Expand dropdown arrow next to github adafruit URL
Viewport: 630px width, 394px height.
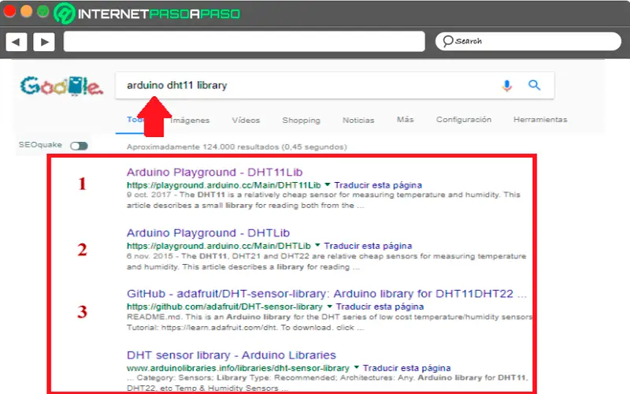pos(329,307)
